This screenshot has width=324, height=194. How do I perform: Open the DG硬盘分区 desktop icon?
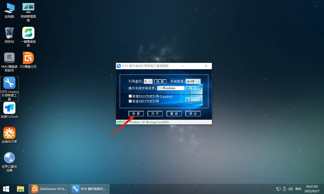(28, 58)
